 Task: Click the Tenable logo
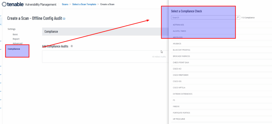coord(13,5)
